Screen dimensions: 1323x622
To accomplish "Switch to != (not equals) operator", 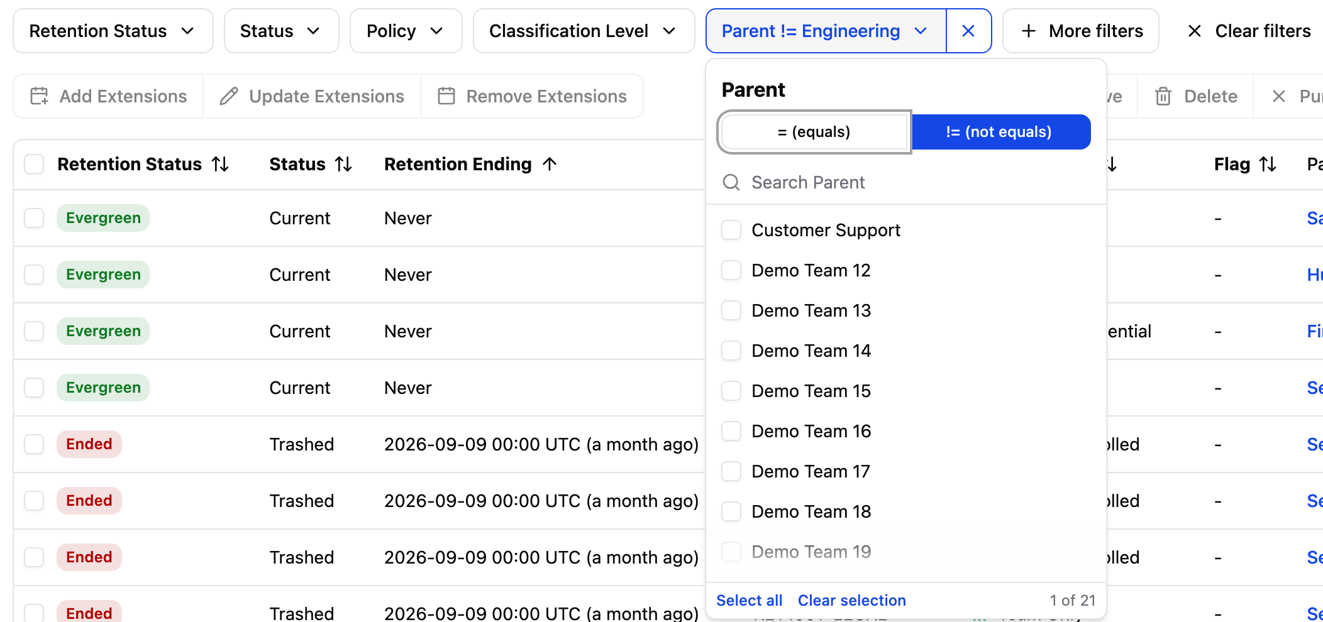I will pos(1000,132).
